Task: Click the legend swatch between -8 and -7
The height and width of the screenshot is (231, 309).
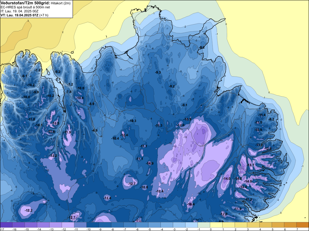Action: pos(117,225)
